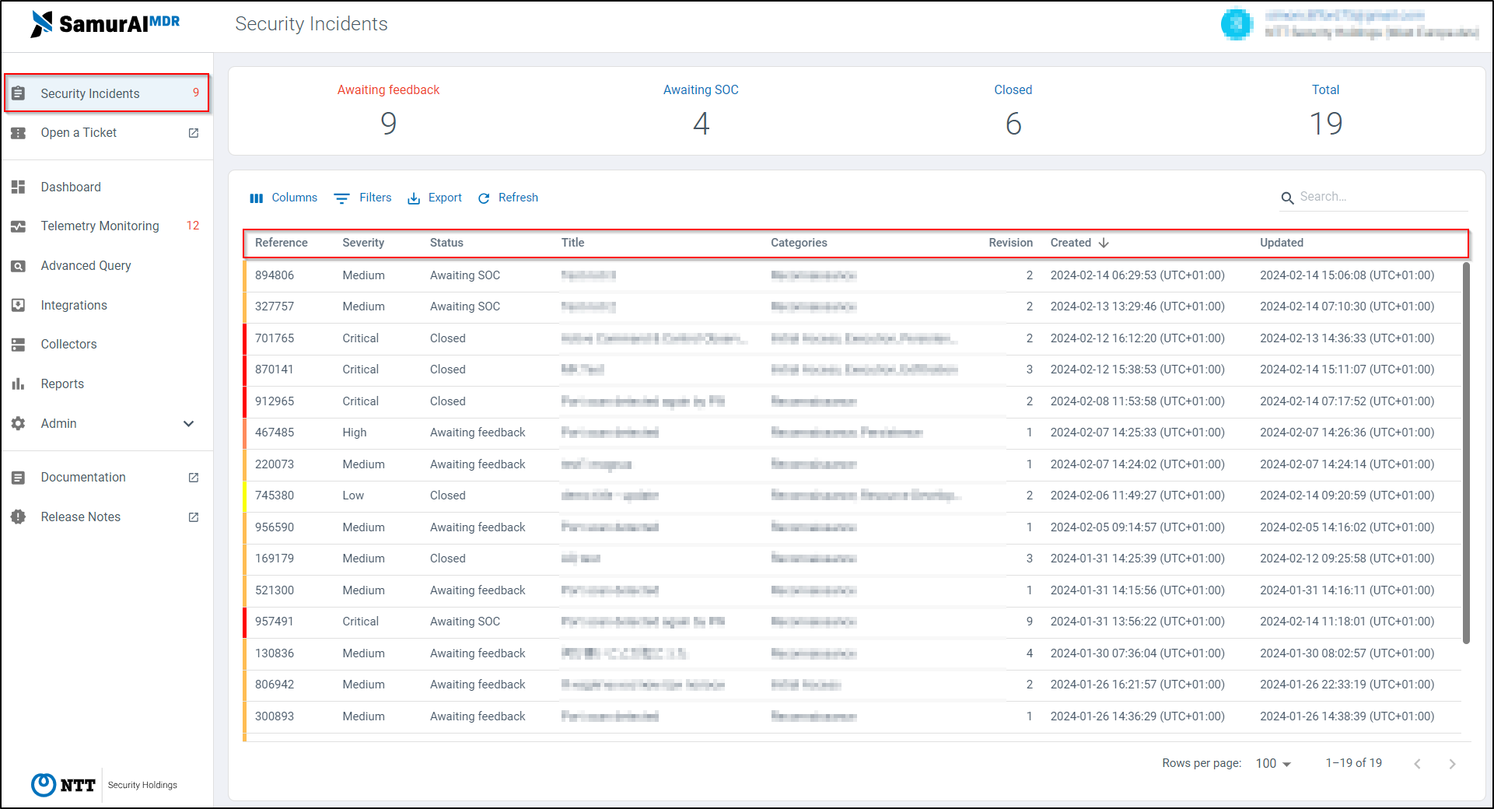The width and height of the screenshot is (1494, 809).
Task: Open Integrations in the sidebar
Action: pyautogui.click(x=107, y=306)
